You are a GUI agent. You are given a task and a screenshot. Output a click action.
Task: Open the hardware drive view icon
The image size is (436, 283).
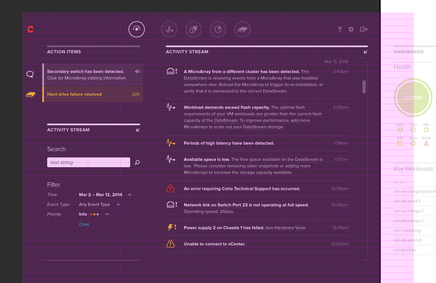point(242,30)
